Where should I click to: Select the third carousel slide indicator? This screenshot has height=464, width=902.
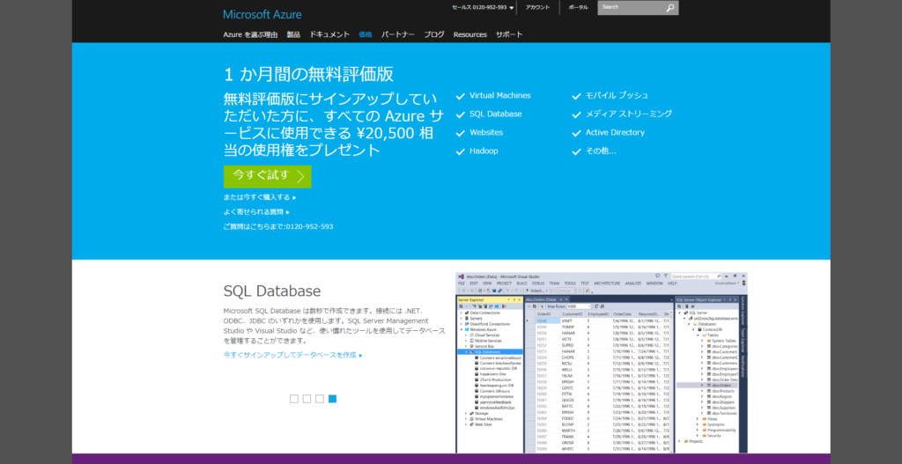(319, 399)
